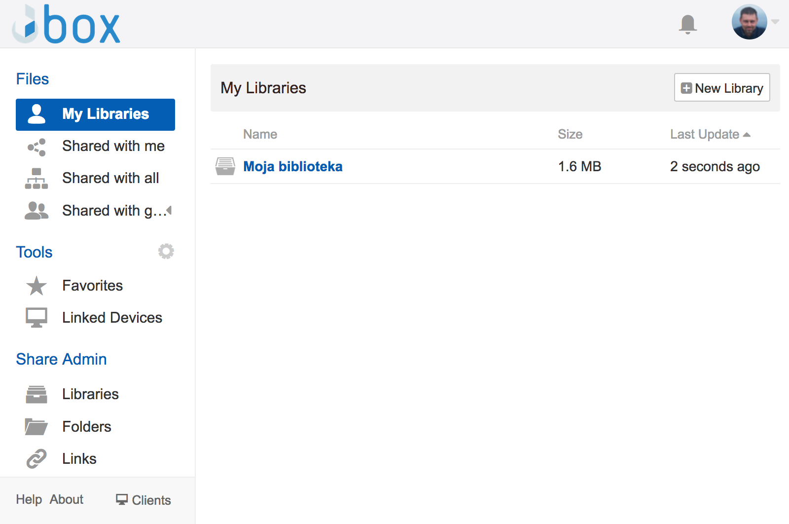Open the About link
The image size is (789, 524).
67,499
